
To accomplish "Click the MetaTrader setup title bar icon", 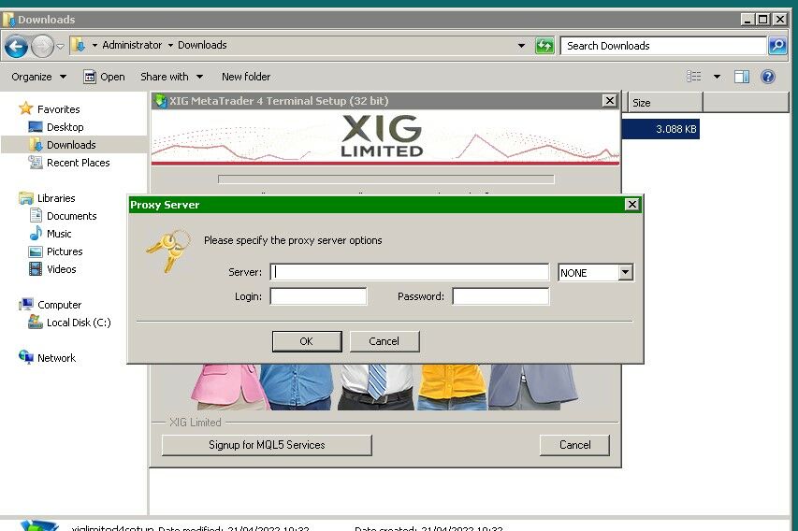I will [x=161, y=101].
